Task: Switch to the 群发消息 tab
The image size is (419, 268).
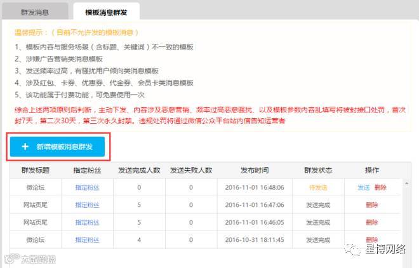Action: pyautogui.click(x=35, y=12)
